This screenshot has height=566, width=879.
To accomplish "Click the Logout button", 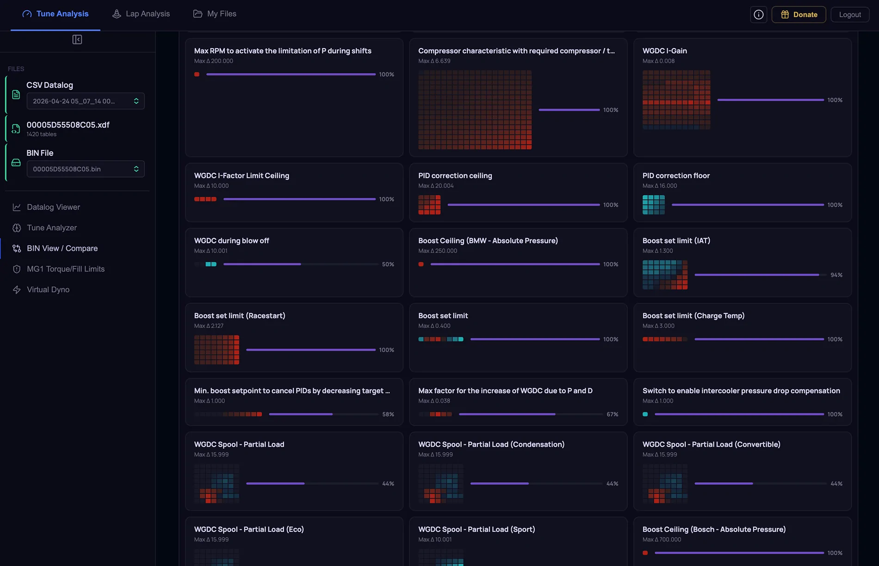I will point(850,14).
